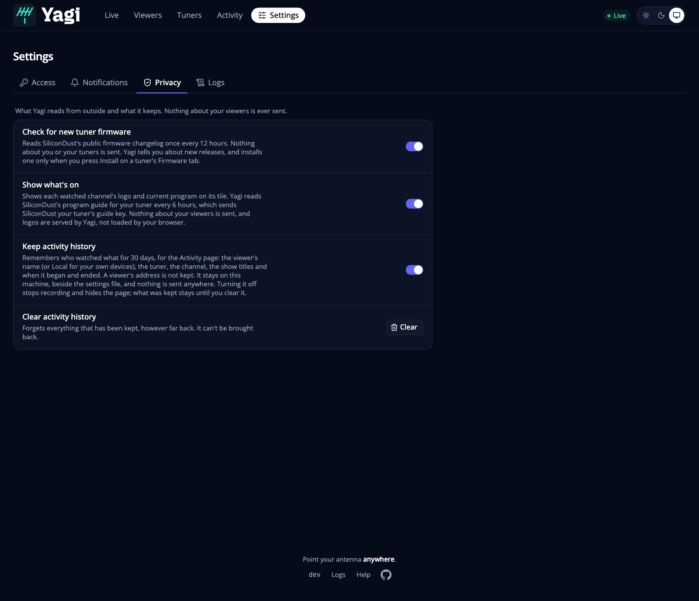Click the dev version link in footer
The height and width of the screenshot is (601, 699).
click(x=315, y=575)
